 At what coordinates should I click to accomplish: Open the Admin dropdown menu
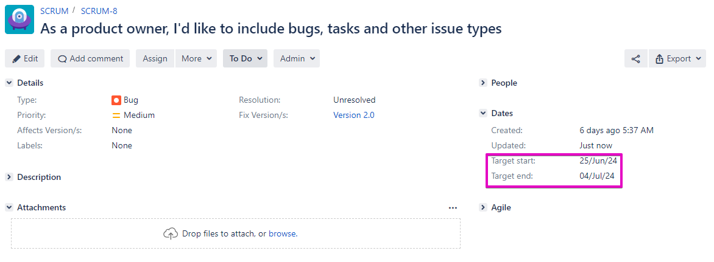coord(297,59)
